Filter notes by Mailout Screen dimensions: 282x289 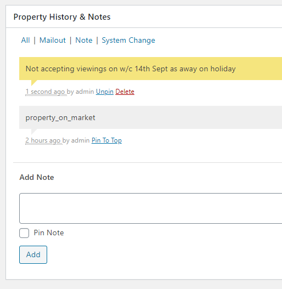(53, 40)
